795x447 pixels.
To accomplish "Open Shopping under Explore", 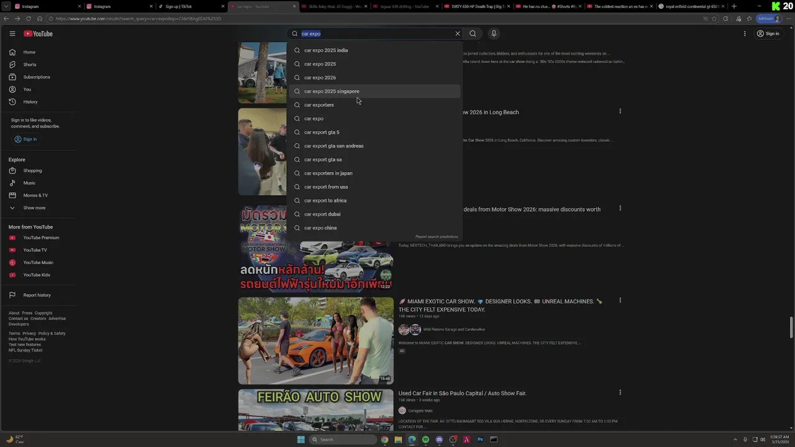I will (37, 171).
